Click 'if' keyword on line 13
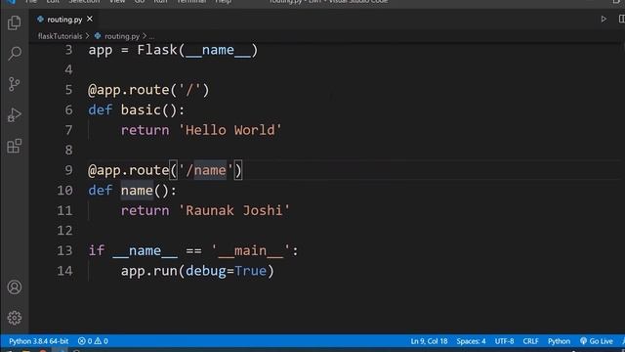The height and width of the screenshot is (352, 625). pyautogui.click(x=96, y=250)
